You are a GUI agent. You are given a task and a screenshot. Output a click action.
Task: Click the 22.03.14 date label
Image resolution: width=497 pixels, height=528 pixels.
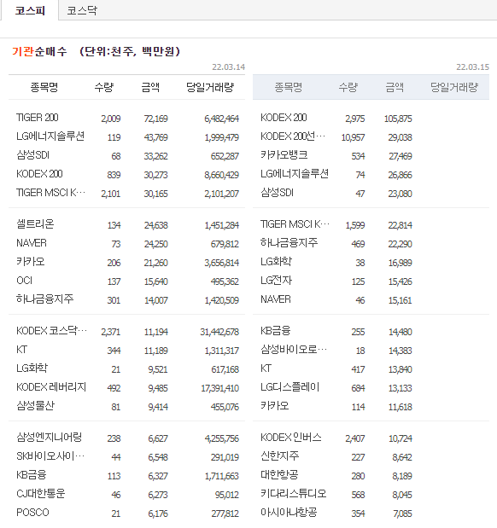pyautogui.click(x=228, y=67)
